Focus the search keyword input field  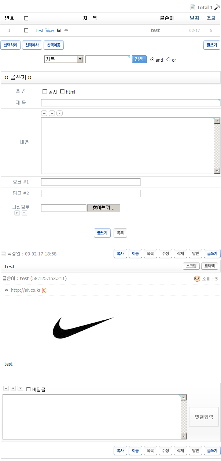(x=108, y=59)
